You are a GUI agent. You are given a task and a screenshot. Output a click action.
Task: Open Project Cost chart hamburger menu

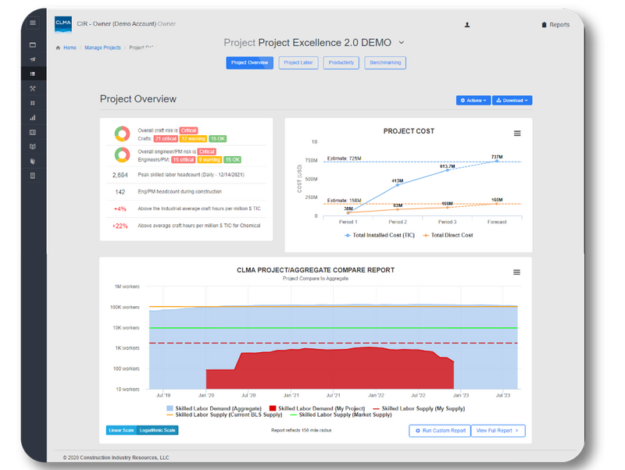coord(516,134)
